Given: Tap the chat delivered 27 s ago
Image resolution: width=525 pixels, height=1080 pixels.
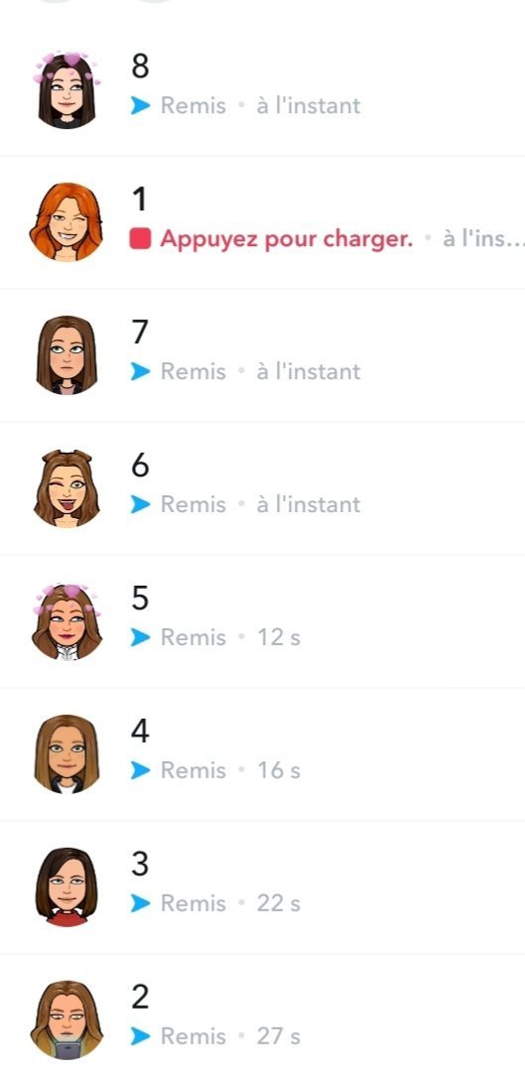Looking at the screenshot, I should click(x=262, y=1017).
